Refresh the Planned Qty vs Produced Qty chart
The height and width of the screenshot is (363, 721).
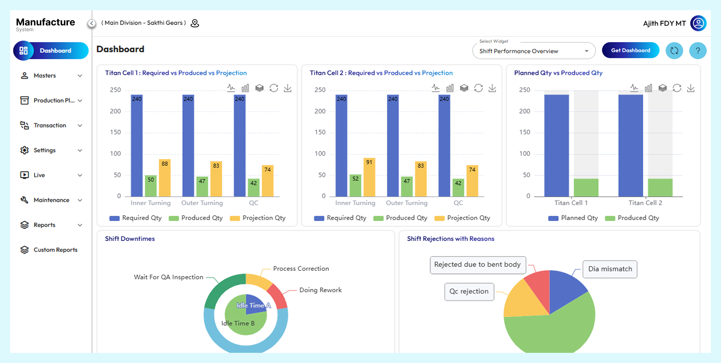click(677, 88)
